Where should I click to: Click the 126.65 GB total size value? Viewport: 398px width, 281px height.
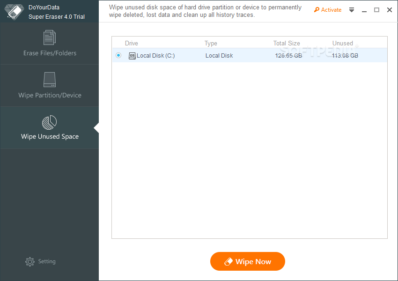click(288, 56)
